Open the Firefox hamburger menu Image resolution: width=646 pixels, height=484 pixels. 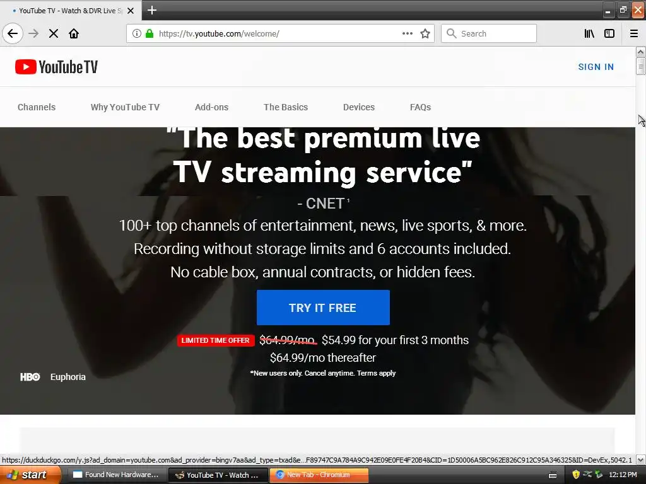[x=634, y=33]
